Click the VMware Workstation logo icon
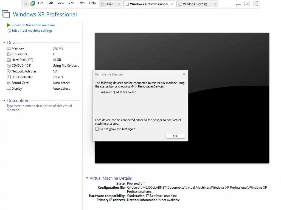Image resolution: width=281 pixels, height=210 pixels. coord(33,3)
